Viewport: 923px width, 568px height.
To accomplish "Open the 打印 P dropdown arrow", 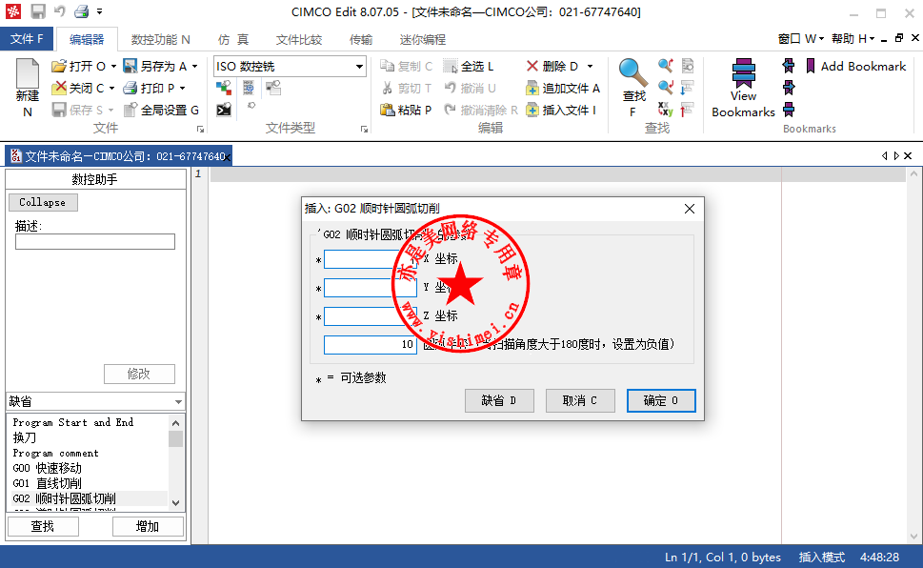I will point(183,88).
